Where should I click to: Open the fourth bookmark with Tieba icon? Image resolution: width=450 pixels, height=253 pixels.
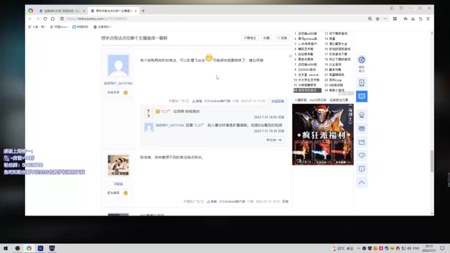point(102,26)
